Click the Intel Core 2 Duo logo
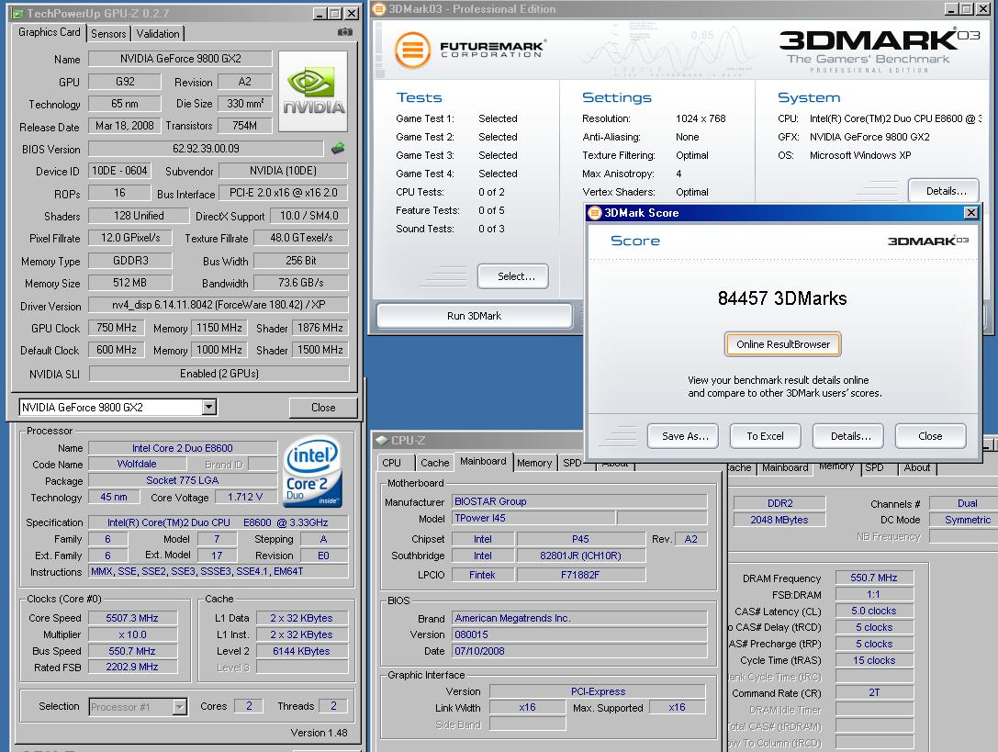The height and width of the screenshot is (752, 998). tap(312, 471)
